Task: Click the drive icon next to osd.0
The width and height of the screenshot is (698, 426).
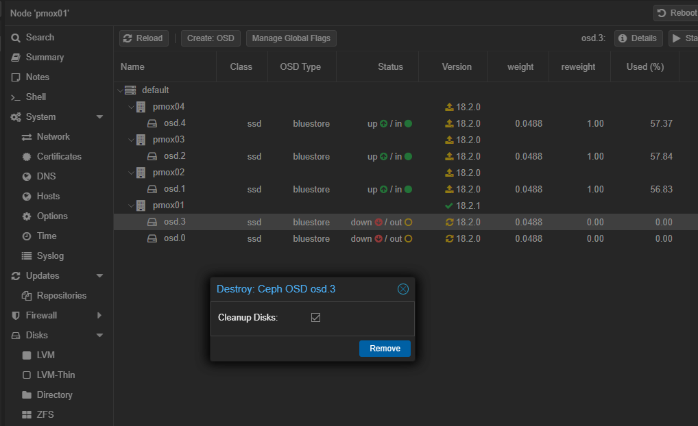Action: (152, 239)
